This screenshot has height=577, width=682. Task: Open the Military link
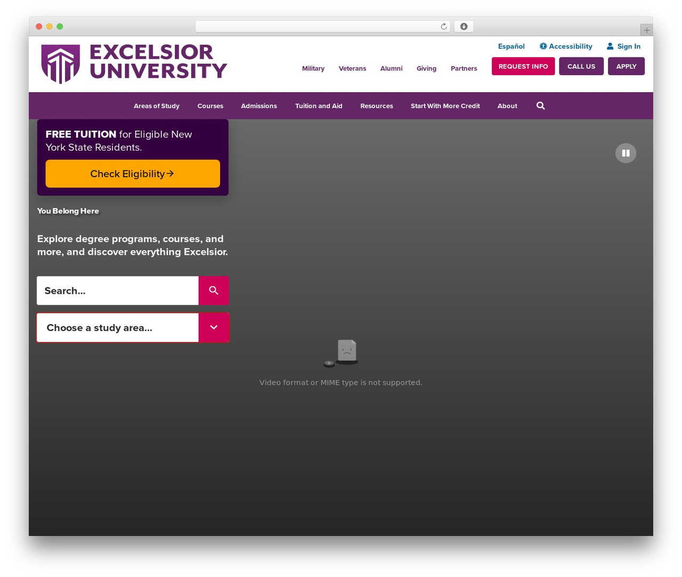pyautogui.click(x=313, y=69)
